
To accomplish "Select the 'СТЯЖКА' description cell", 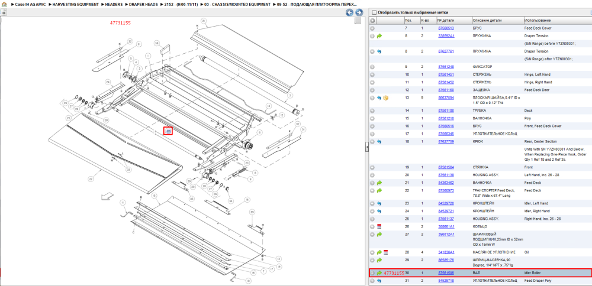I will pos(480,167).
